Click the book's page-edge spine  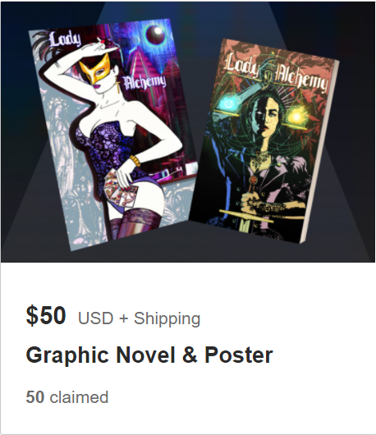point(320,153)
